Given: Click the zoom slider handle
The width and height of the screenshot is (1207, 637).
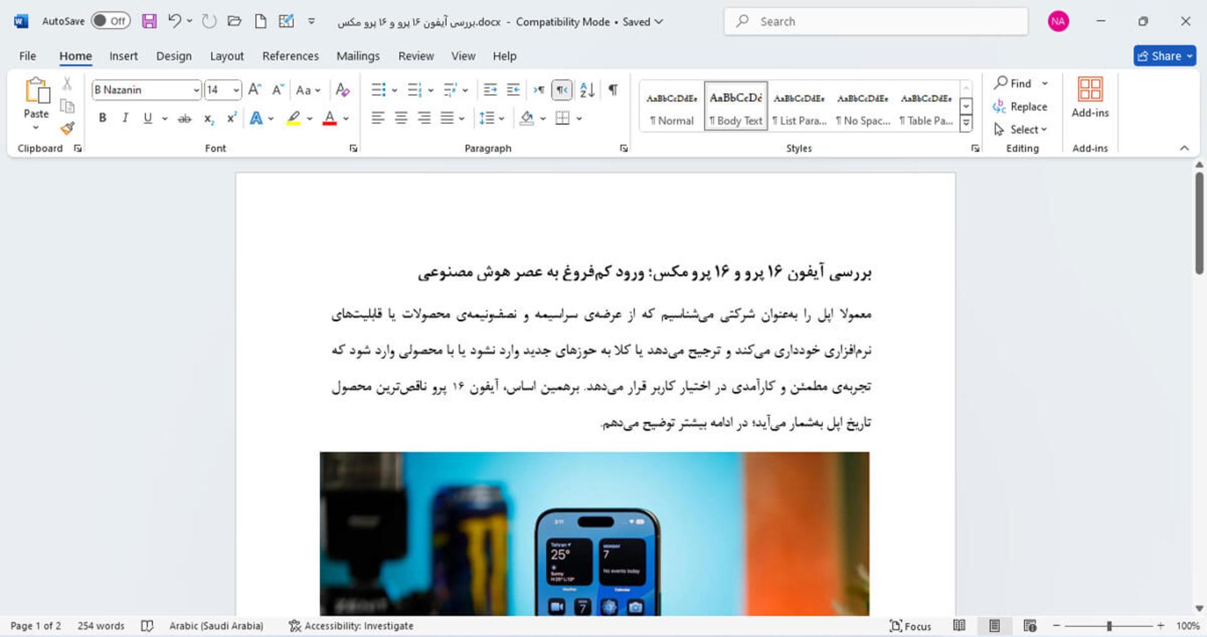Looking at the screenshot, I should pyautogui.click(x=1110, y=626).
